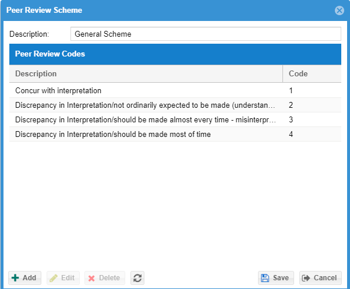Sort by the Description column header
The height and width of the screenshot is (289, 350).
pos(146,73)
